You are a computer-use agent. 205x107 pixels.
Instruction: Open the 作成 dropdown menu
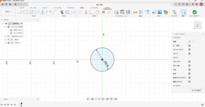[34, 16]
